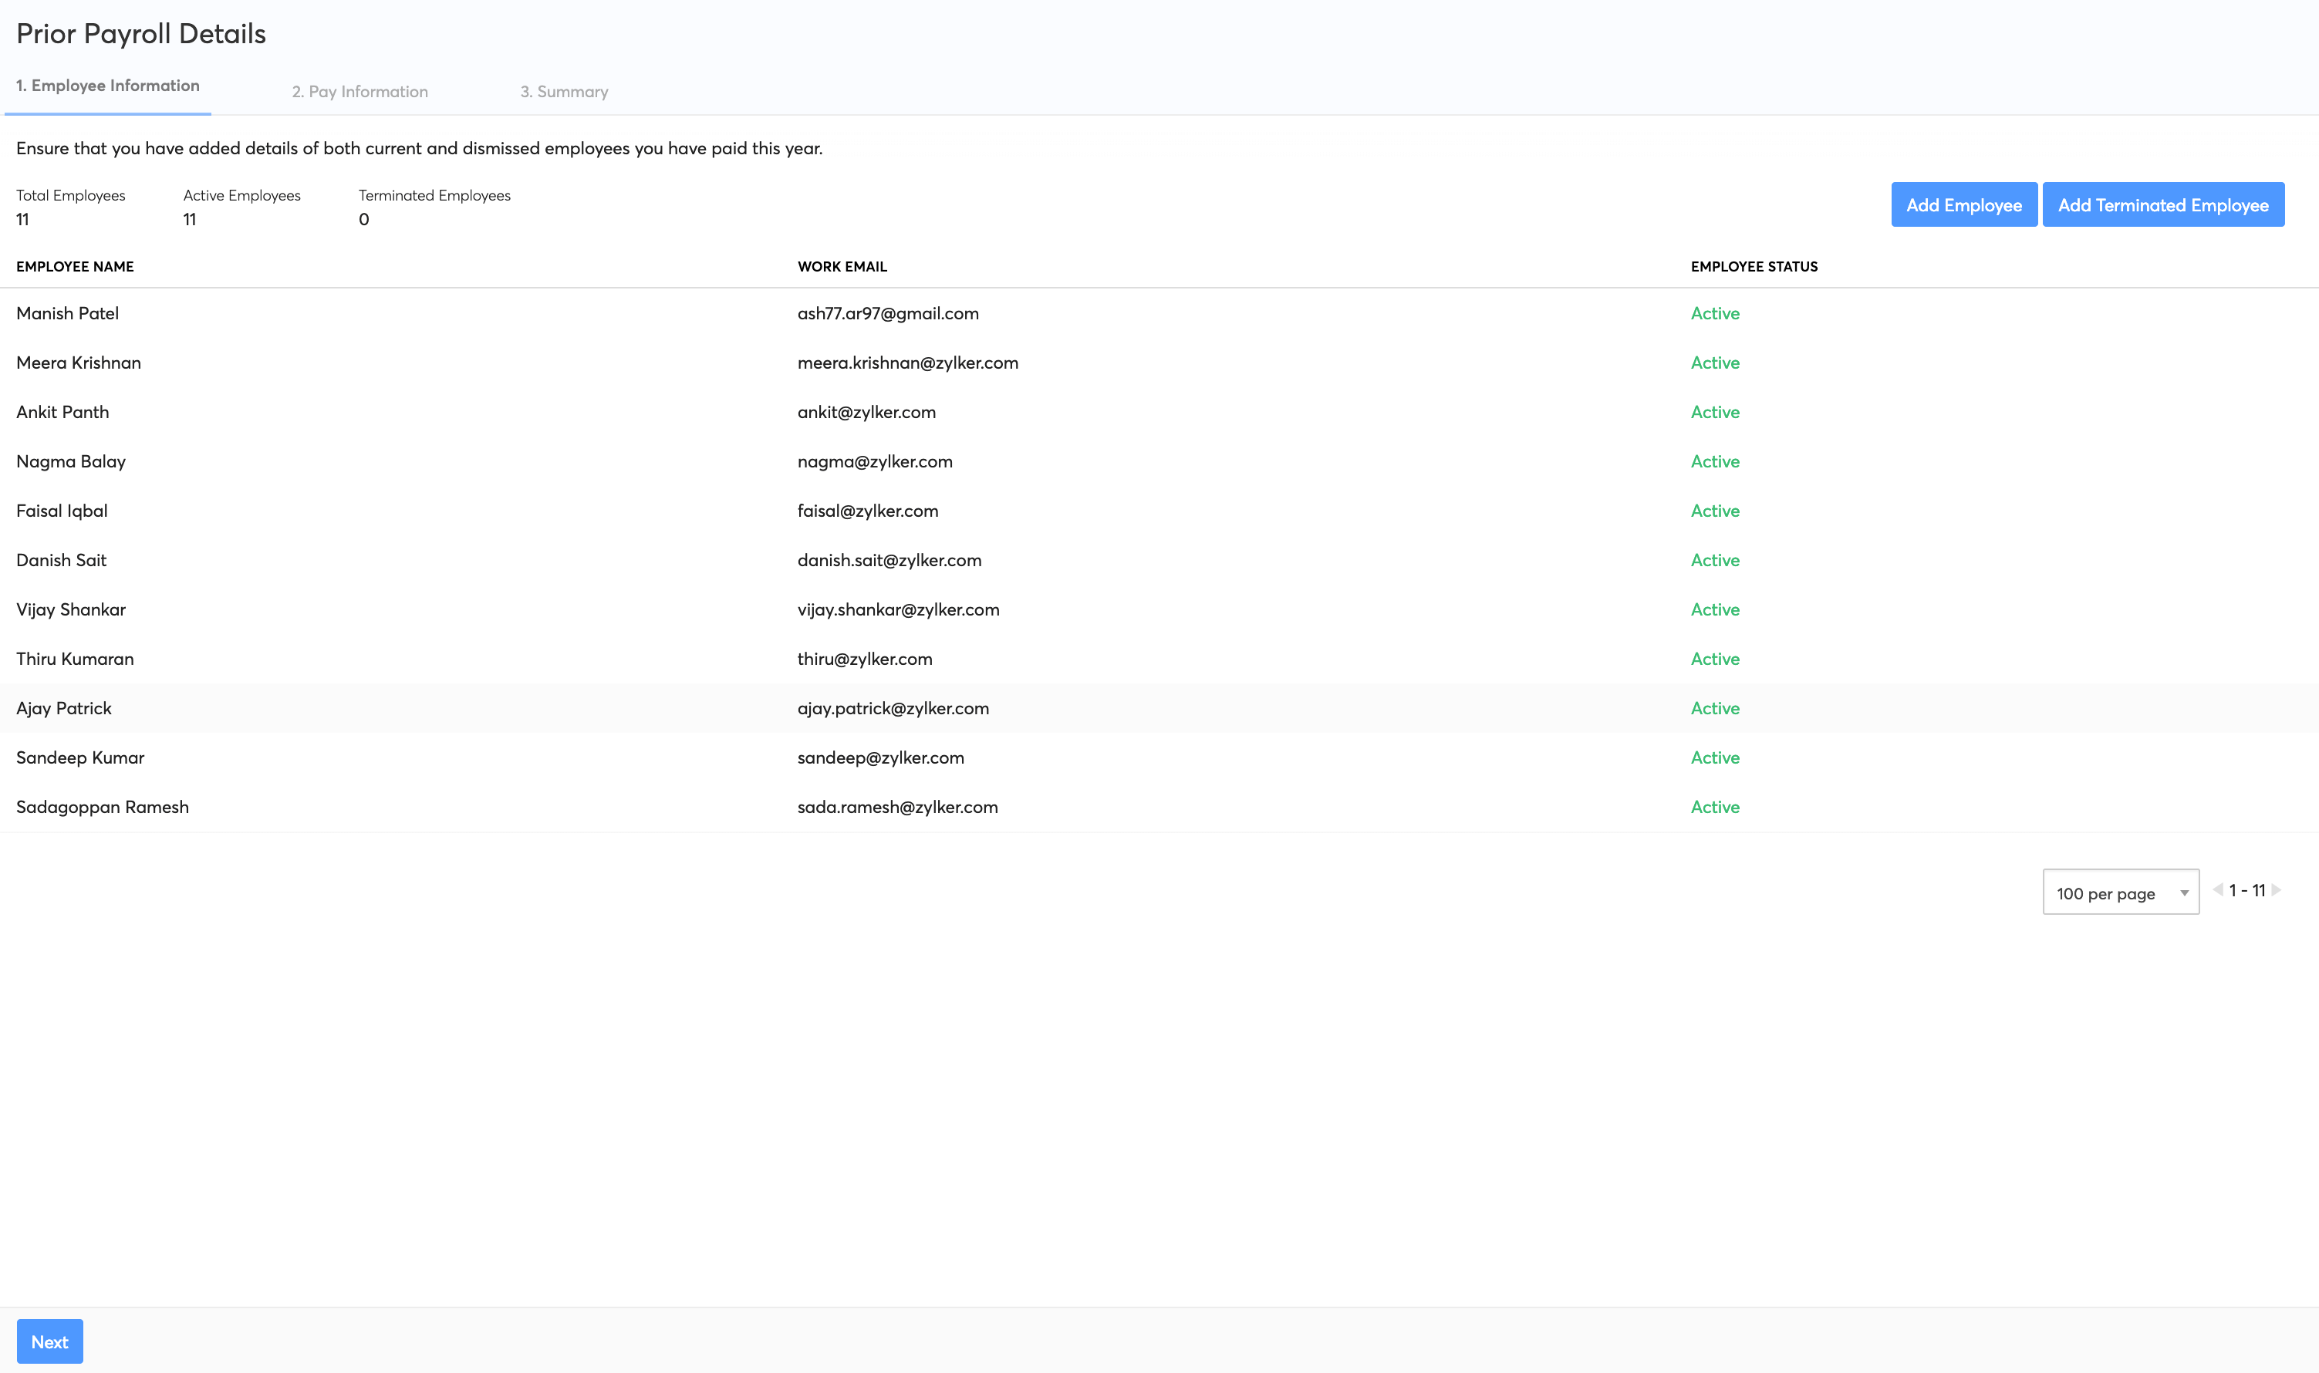2319x1373 pixels.
Task: Select the Employee Information tab
Action: (x=107, y=85)
